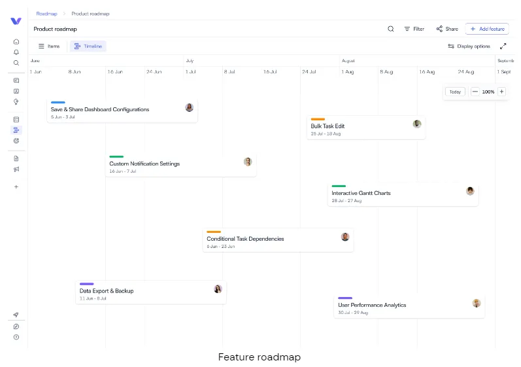Click the '28 Jul - 27 Aug' date range

[x=346, y=201]
